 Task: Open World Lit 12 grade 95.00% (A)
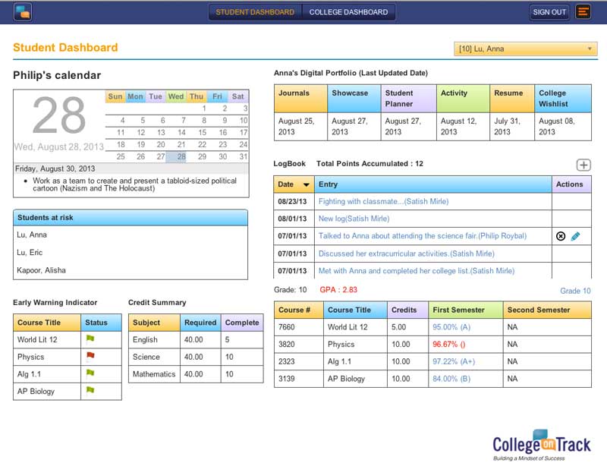click(451, 327)
